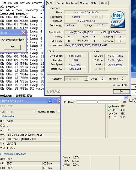The width and height of the screenshot is (136, 170).
Task: Click the Name field Intel Core 2 Duo E4300
Action: 86,13
